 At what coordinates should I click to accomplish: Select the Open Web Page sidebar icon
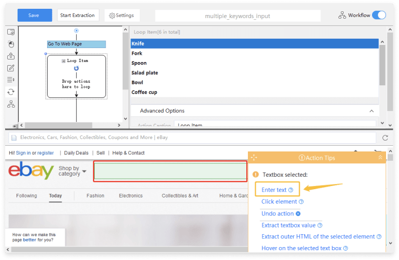(11, 32)
